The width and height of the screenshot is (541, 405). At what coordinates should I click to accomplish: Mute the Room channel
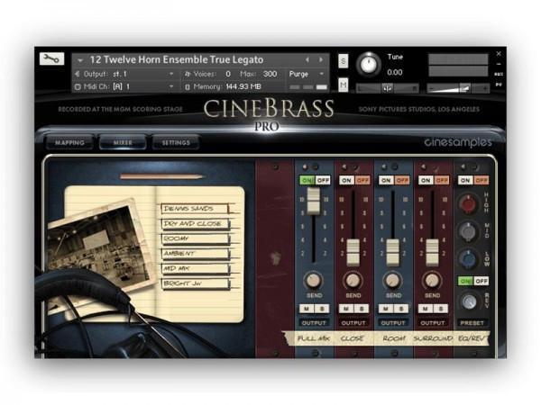386,309
